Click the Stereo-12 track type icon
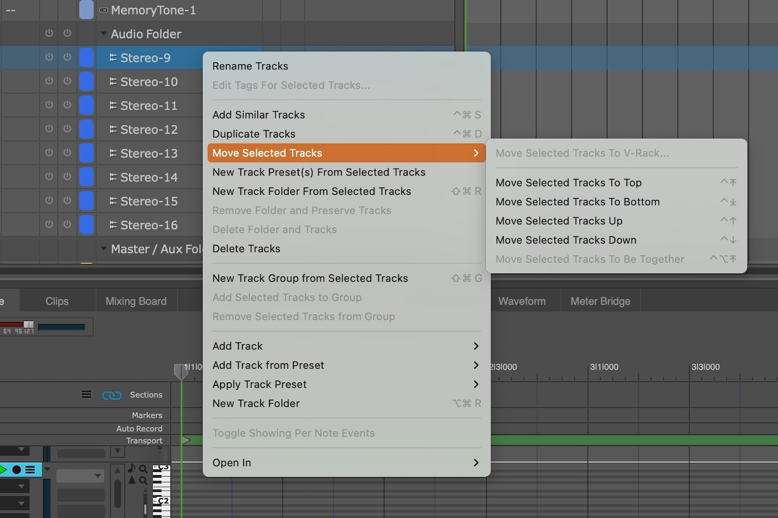 click(113, 129)
